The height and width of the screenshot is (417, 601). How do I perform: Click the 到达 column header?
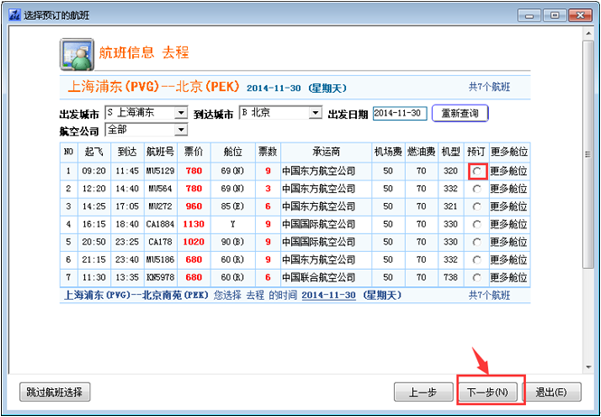tap(127, 152)
